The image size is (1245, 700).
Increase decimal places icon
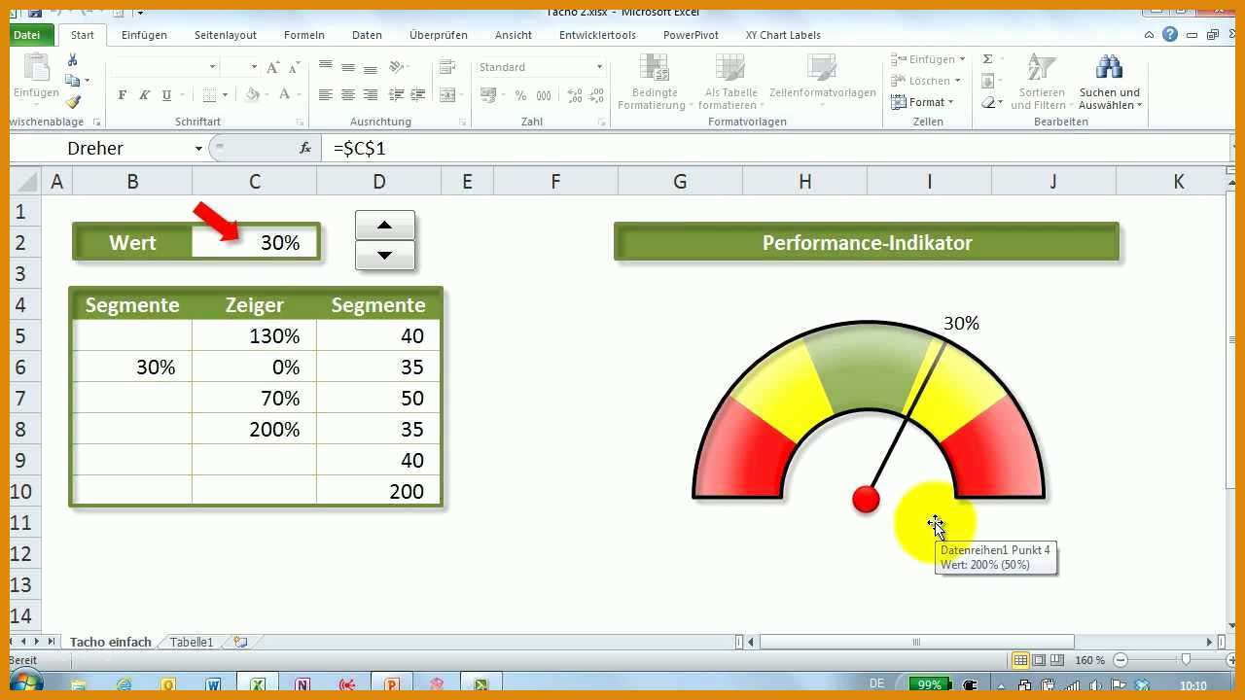(x=574, y=95)
